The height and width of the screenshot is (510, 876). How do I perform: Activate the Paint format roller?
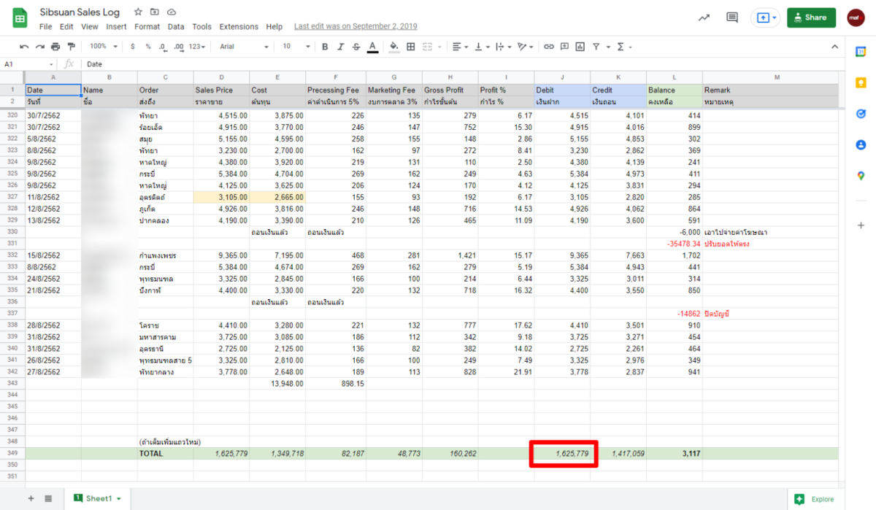pyautogui.click(x=71, y=46)
